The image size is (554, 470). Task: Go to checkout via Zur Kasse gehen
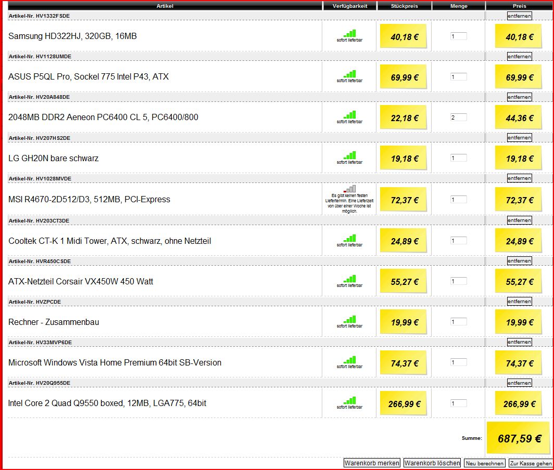(531, 463)
